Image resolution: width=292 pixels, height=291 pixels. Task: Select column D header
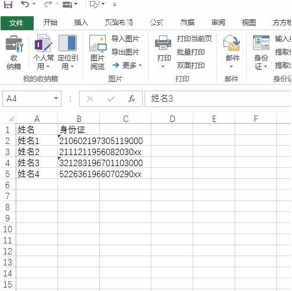pos(172,118)
